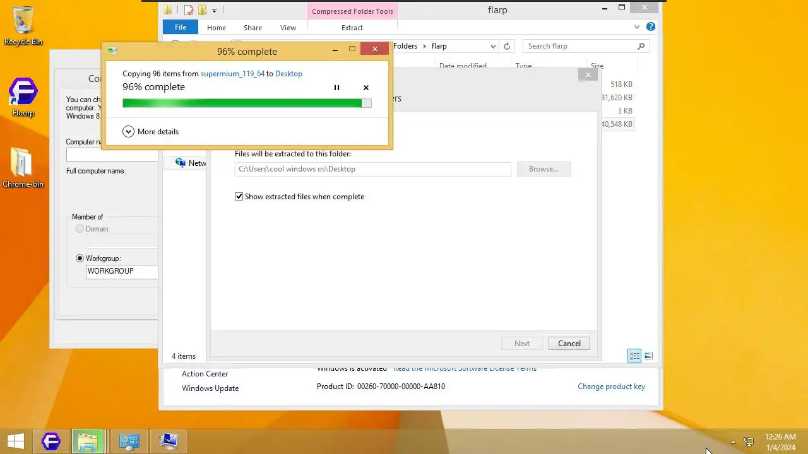The image size is (808, 454).
Task: Click Floorp icon in taskbar
Action: point(51,441)
